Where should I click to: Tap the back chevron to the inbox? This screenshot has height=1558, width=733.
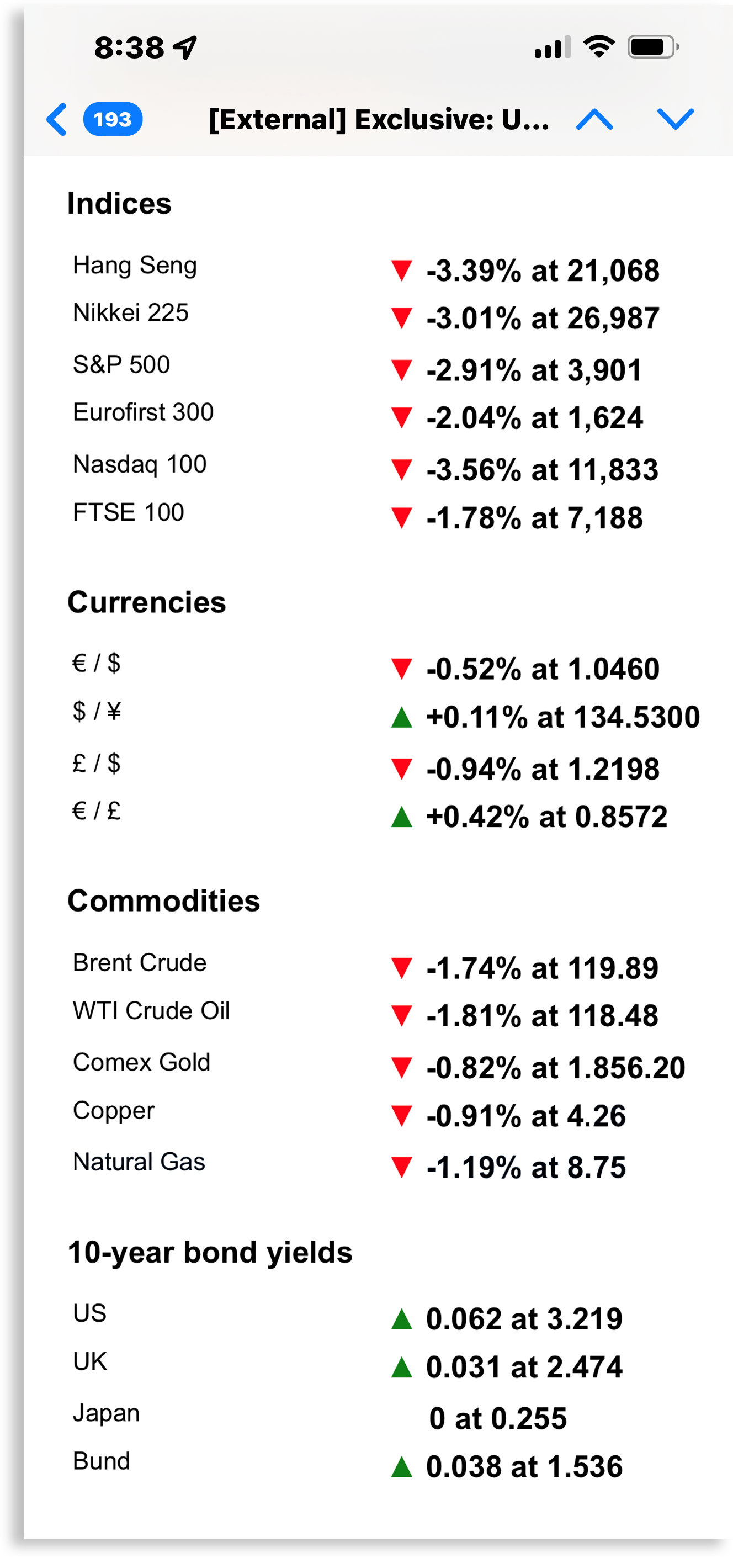(57, 119)
